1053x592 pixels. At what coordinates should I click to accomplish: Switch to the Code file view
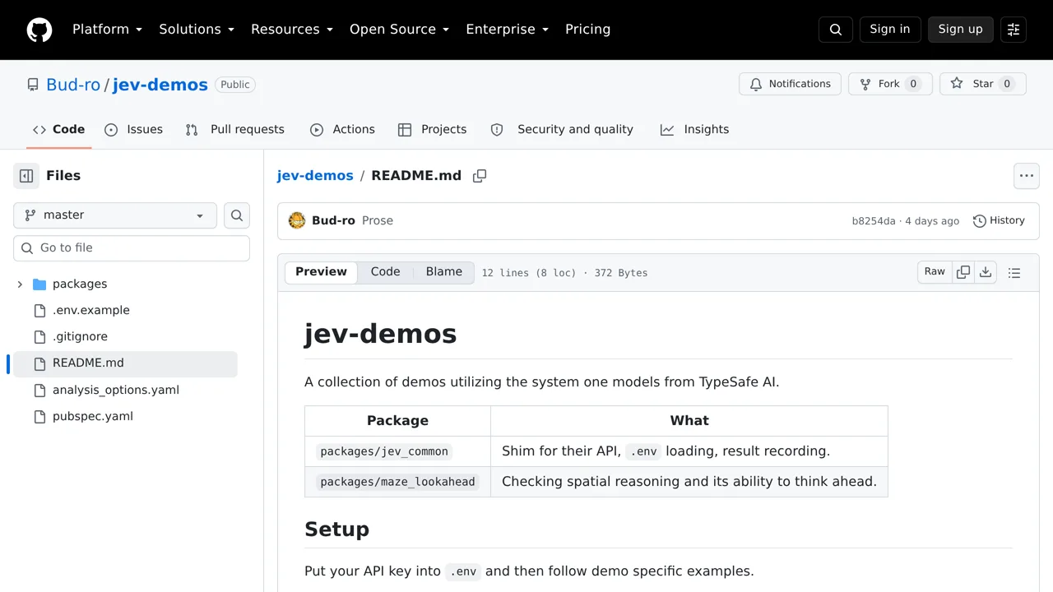pyautogui.click(x=385, y=272)
